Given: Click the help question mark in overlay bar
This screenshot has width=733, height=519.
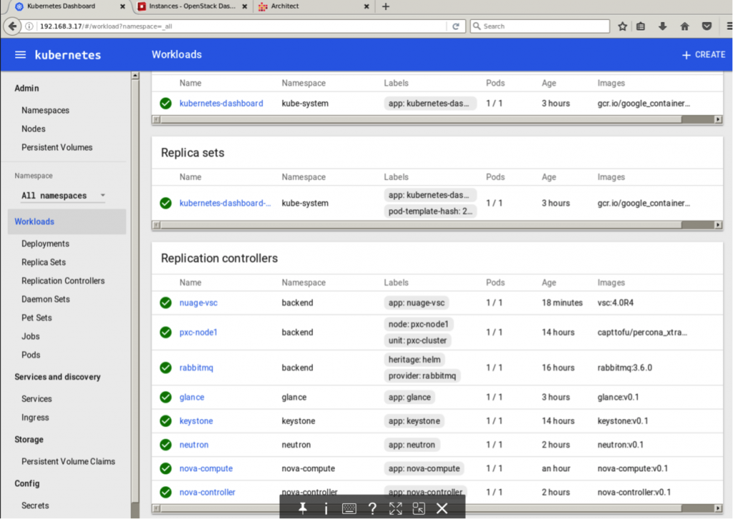Looking at the screenshot, I should [x=372, y=508].
